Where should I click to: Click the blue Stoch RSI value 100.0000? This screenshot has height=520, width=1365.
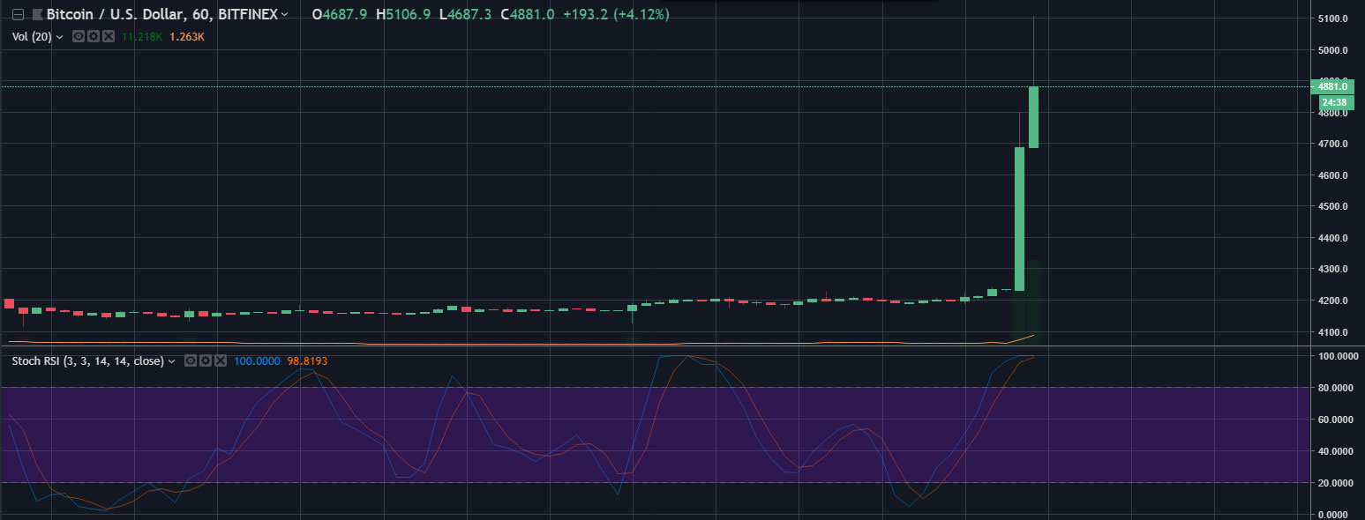pos(255,361)
